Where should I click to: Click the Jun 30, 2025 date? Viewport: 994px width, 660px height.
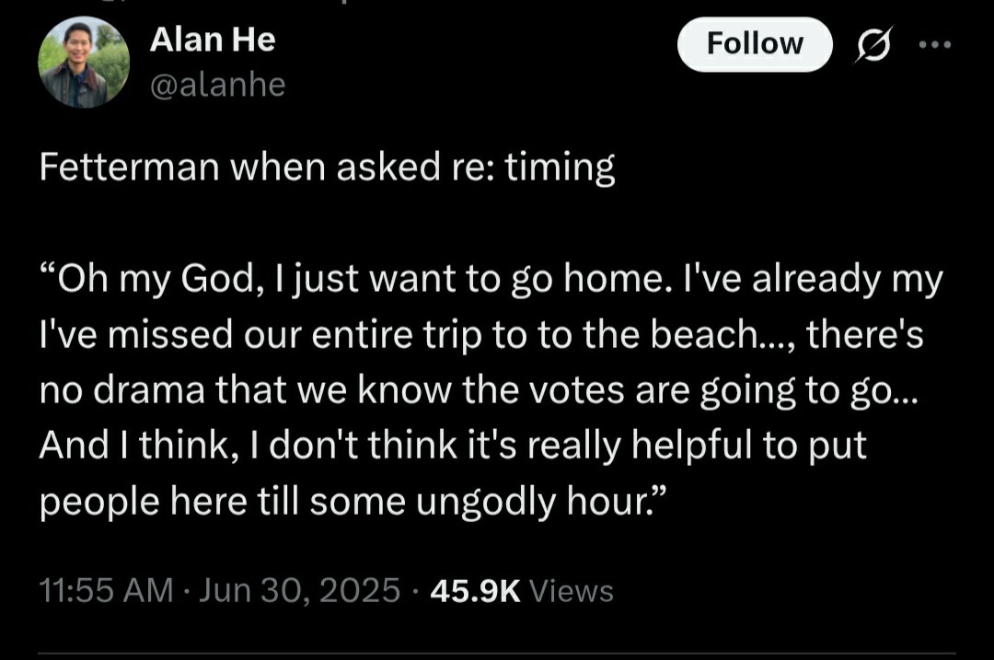(299, 590)
